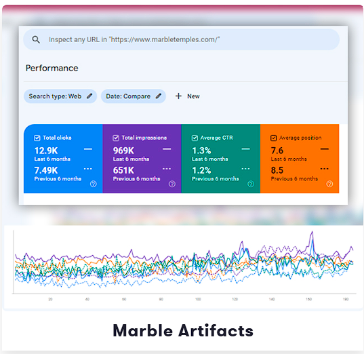
Task: Open the Search type: Web filter chip
Action: point(60,96)
